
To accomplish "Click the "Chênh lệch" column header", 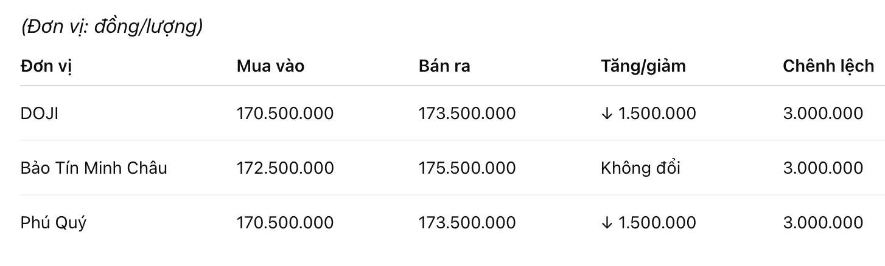I will tap(828, 66).
